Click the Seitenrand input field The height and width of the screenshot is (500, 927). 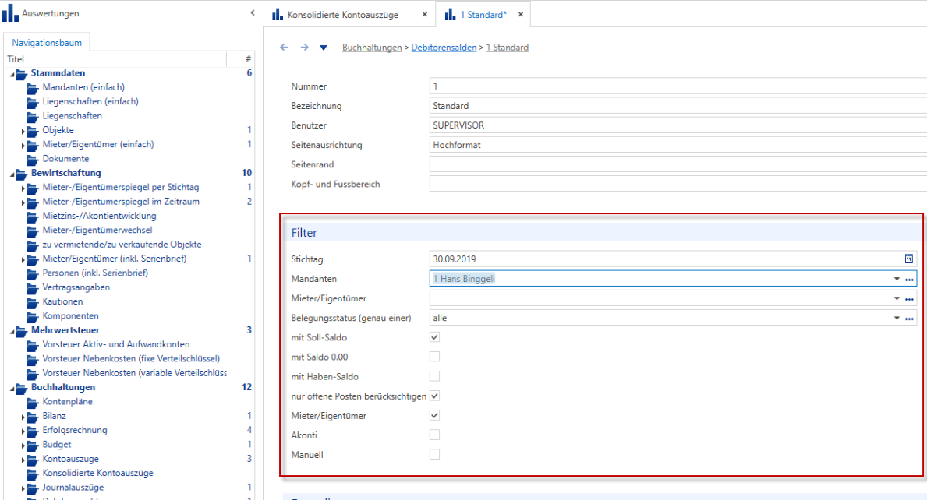[678, 164]
